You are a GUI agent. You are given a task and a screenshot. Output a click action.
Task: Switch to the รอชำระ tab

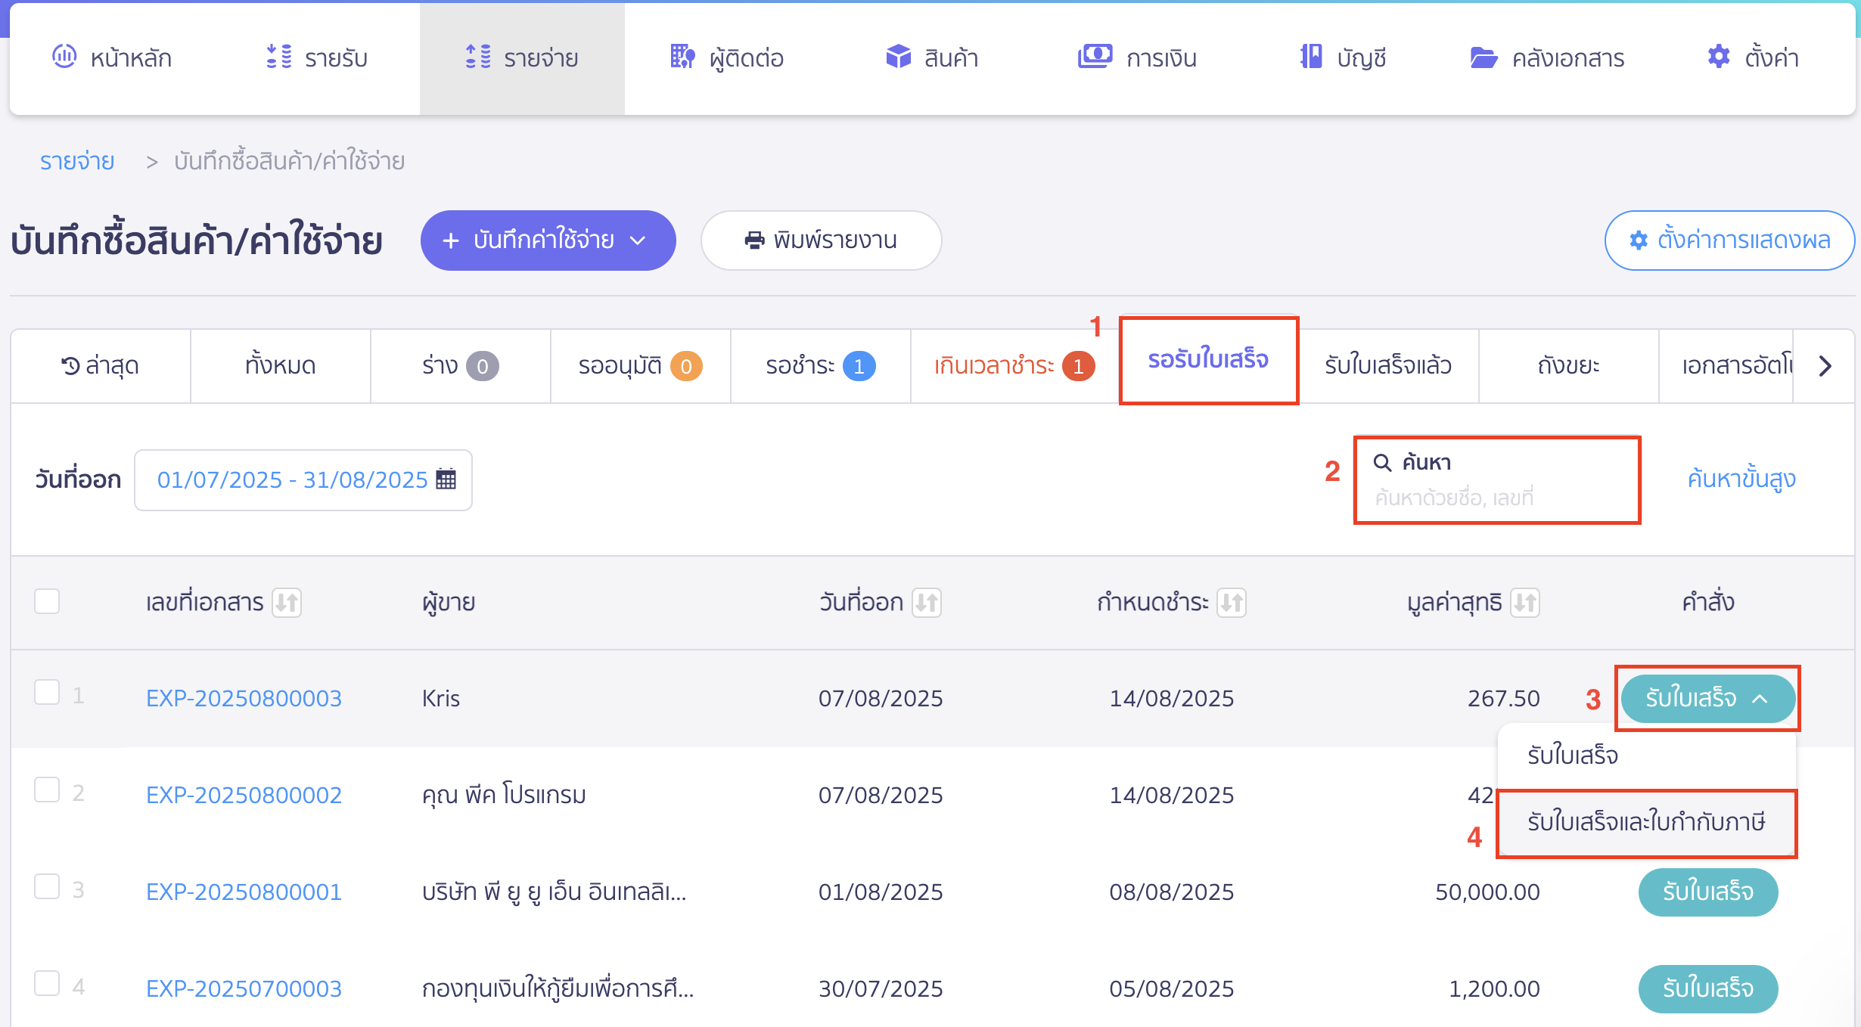[x=821, y=366]
